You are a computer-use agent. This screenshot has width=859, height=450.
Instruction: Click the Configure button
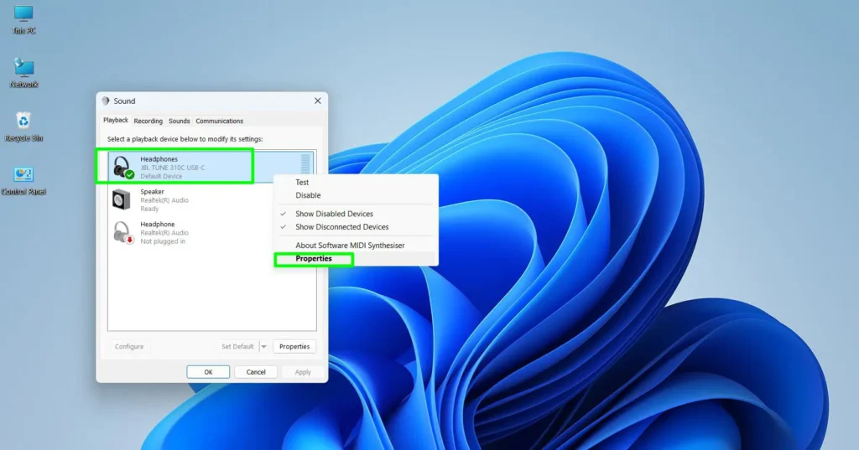(x=129, y=347)
